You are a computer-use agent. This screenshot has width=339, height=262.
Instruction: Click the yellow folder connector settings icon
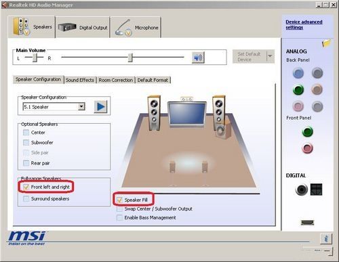326,43
